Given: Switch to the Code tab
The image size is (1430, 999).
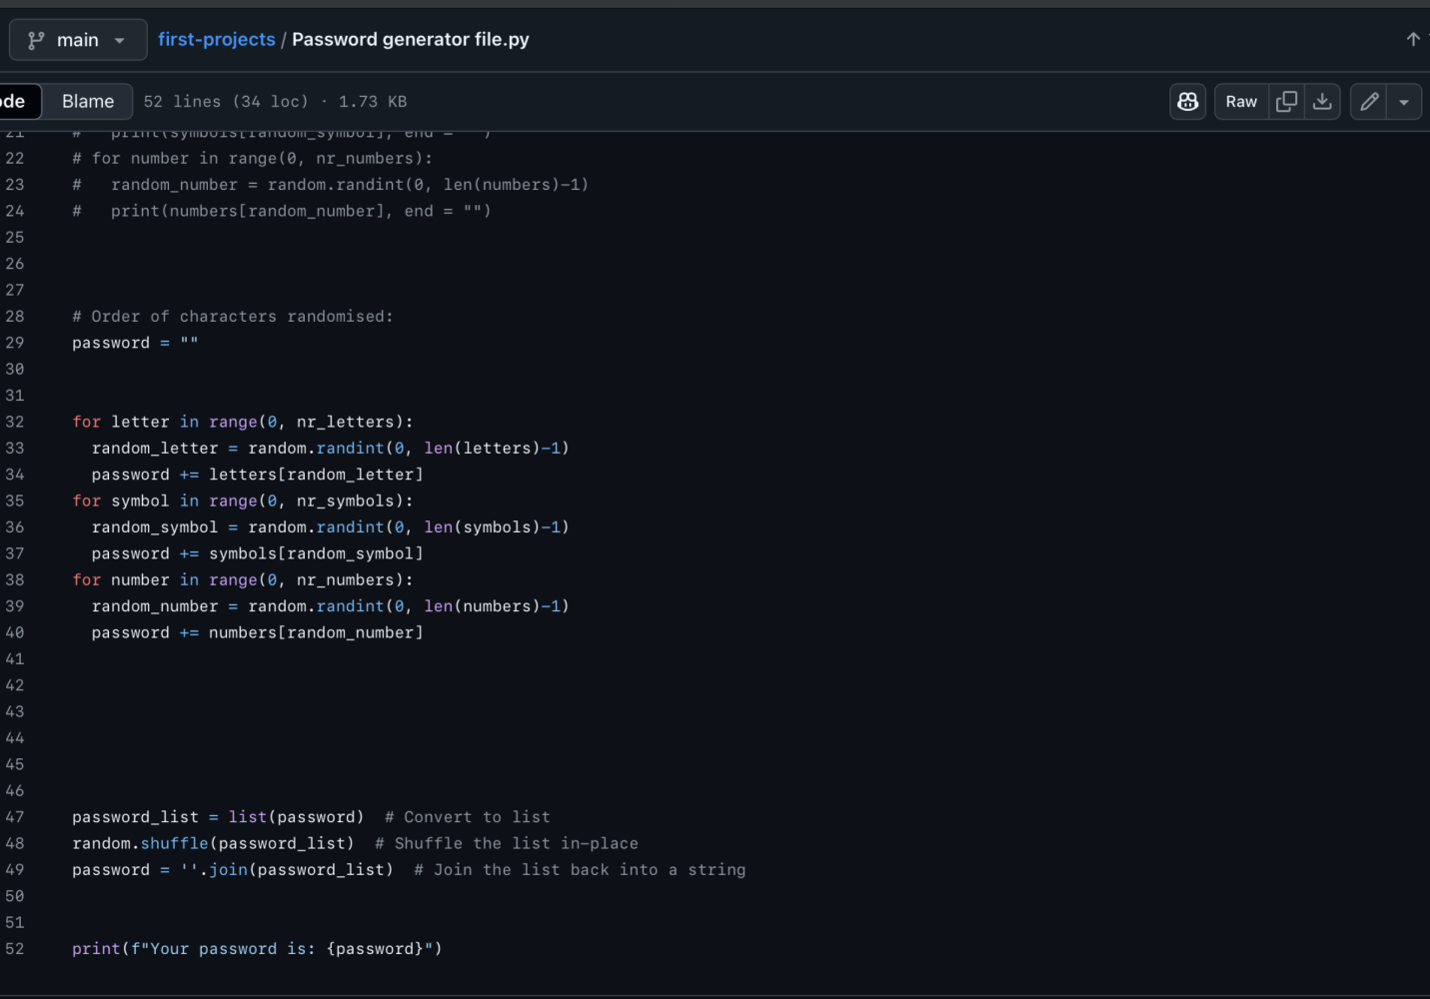Looking at the screenshot, I should click(12, 101).
